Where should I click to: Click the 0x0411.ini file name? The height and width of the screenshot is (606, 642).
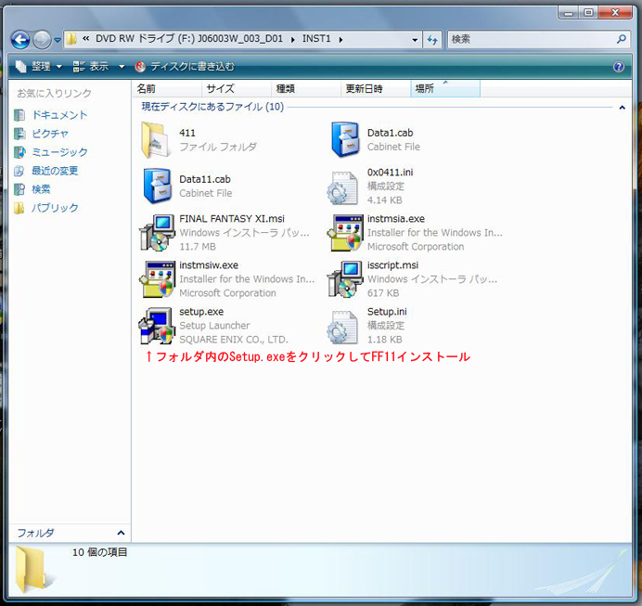click(x=391, y=173)
